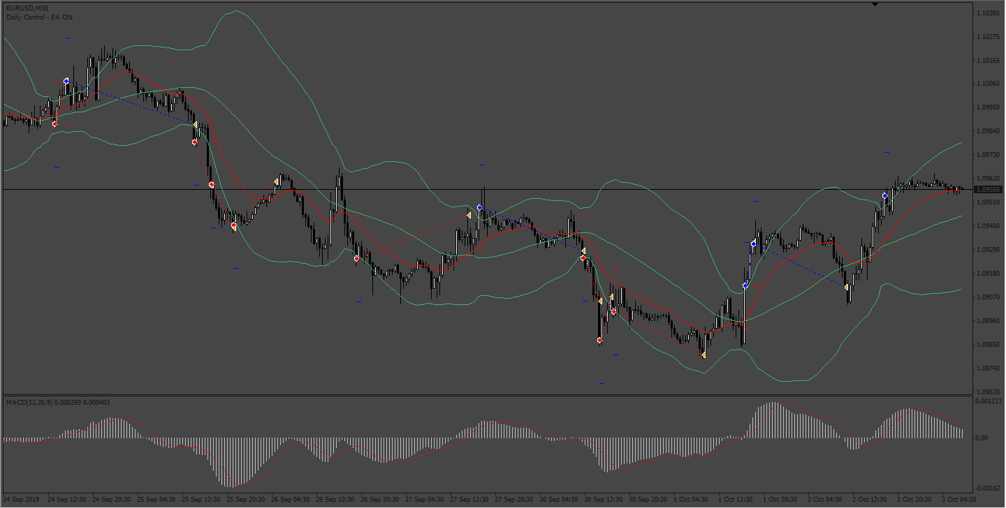
Task: Click price level 1.09180 on scale
Action: (989, 274)
